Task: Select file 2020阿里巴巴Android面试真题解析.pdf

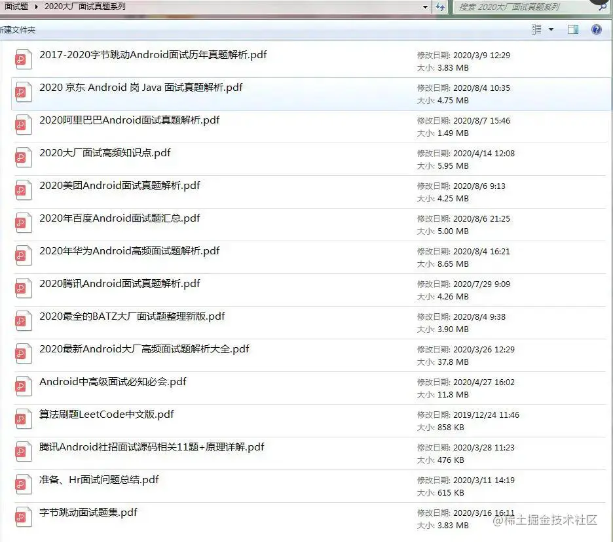Action: point(130,120)
